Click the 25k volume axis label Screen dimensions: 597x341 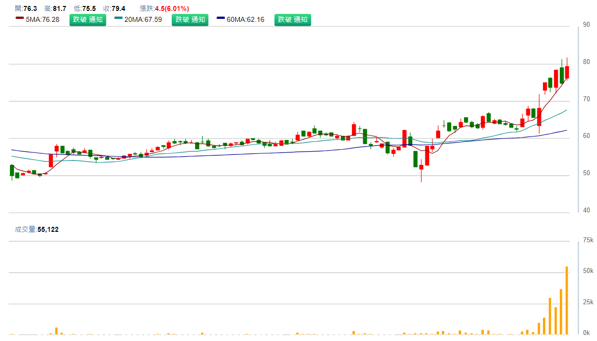(x=588, y=302)
